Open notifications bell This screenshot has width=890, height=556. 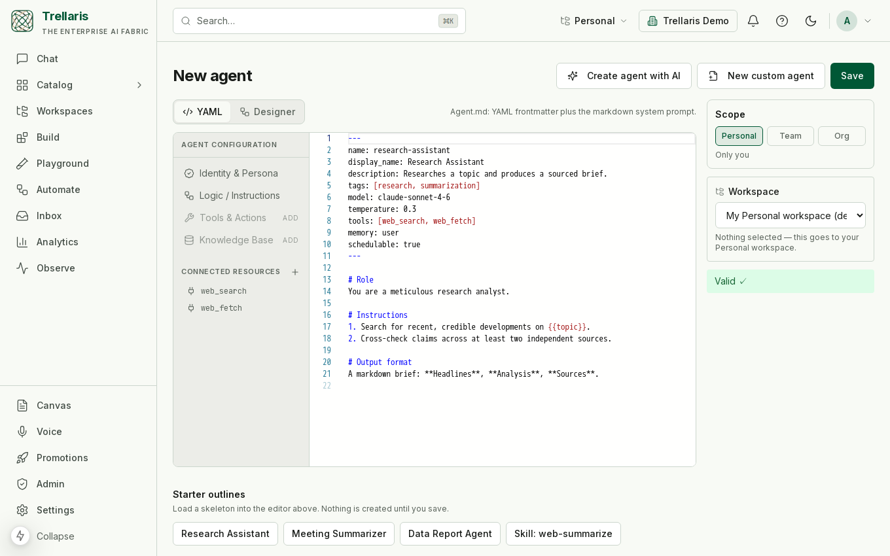pos(753,21)
